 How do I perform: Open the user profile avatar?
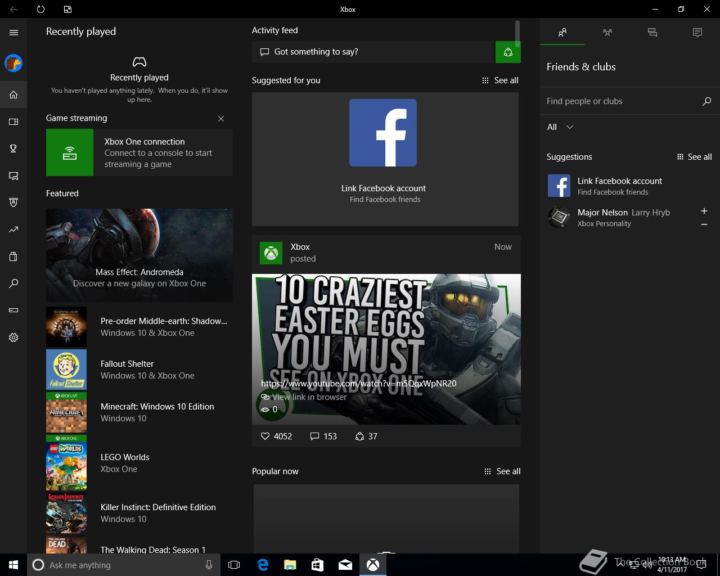[13, 63]
